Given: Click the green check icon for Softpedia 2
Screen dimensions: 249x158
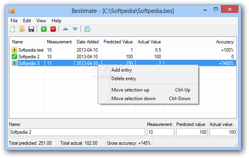Looking at the screenshot, I should pyautogui.click(x=14, y=56).
